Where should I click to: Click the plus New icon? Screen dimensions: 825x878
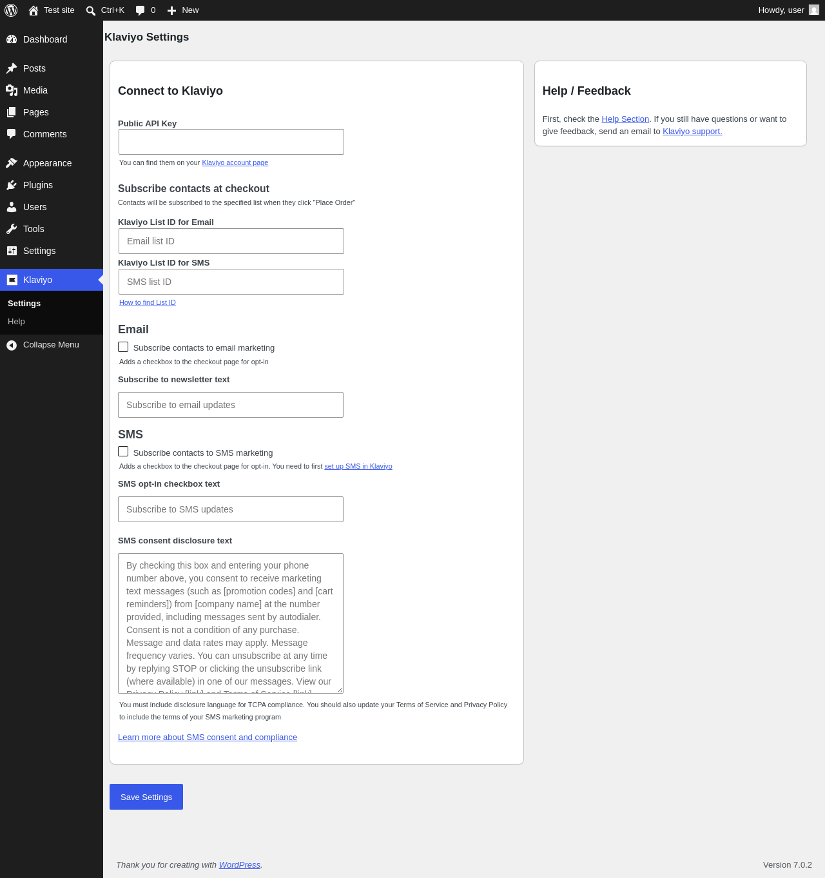coord(171,10)
